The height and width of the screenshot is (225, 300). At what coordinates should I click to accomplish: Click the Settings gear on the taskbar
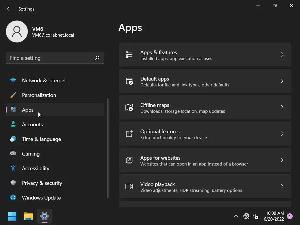(x=45, y=217)
